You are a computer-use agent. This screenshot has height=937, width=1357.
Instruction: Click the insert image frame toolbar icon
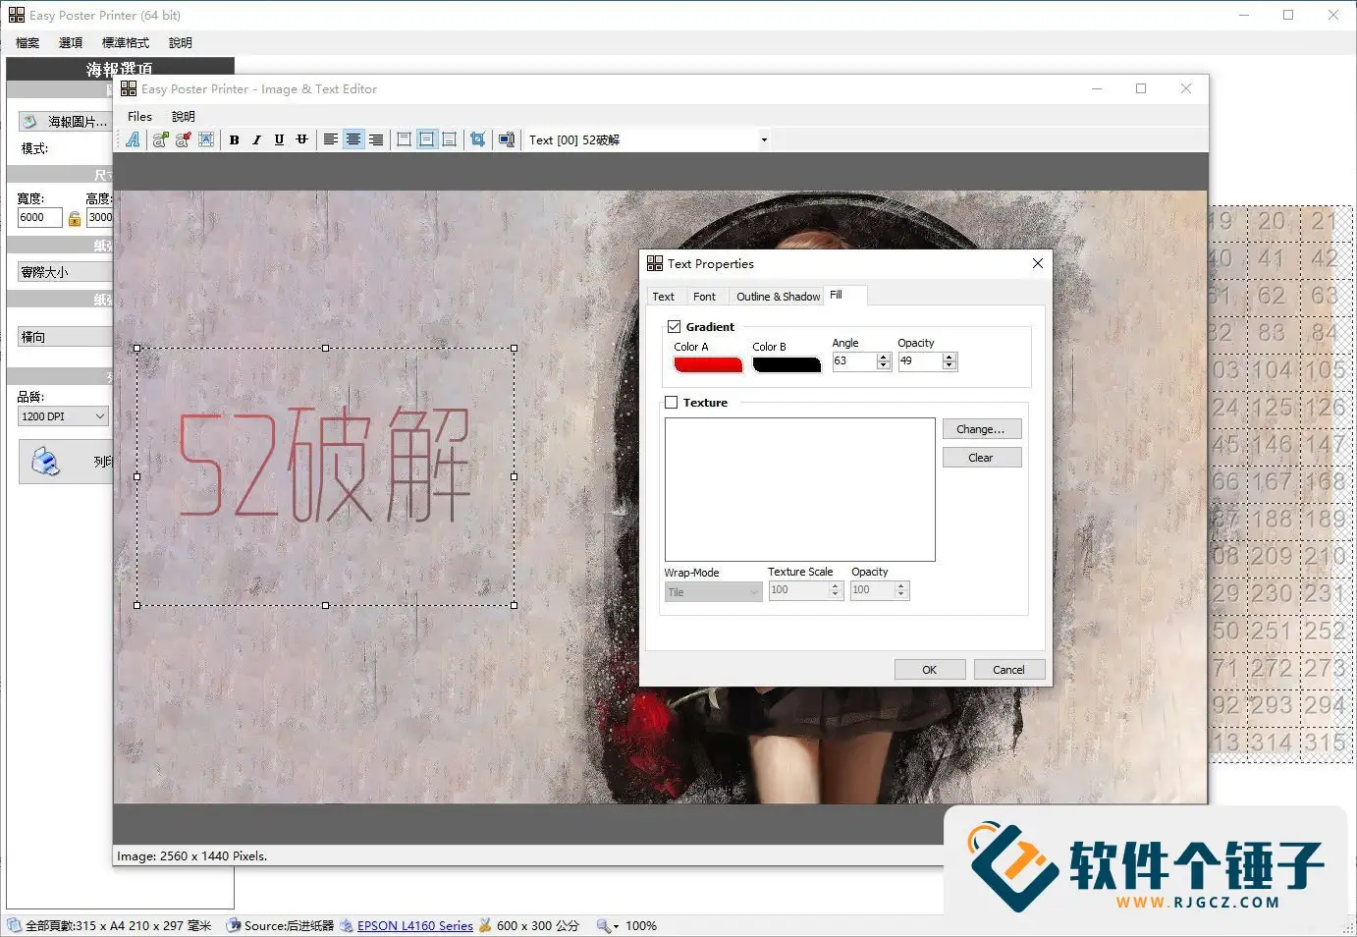point(206,138)
